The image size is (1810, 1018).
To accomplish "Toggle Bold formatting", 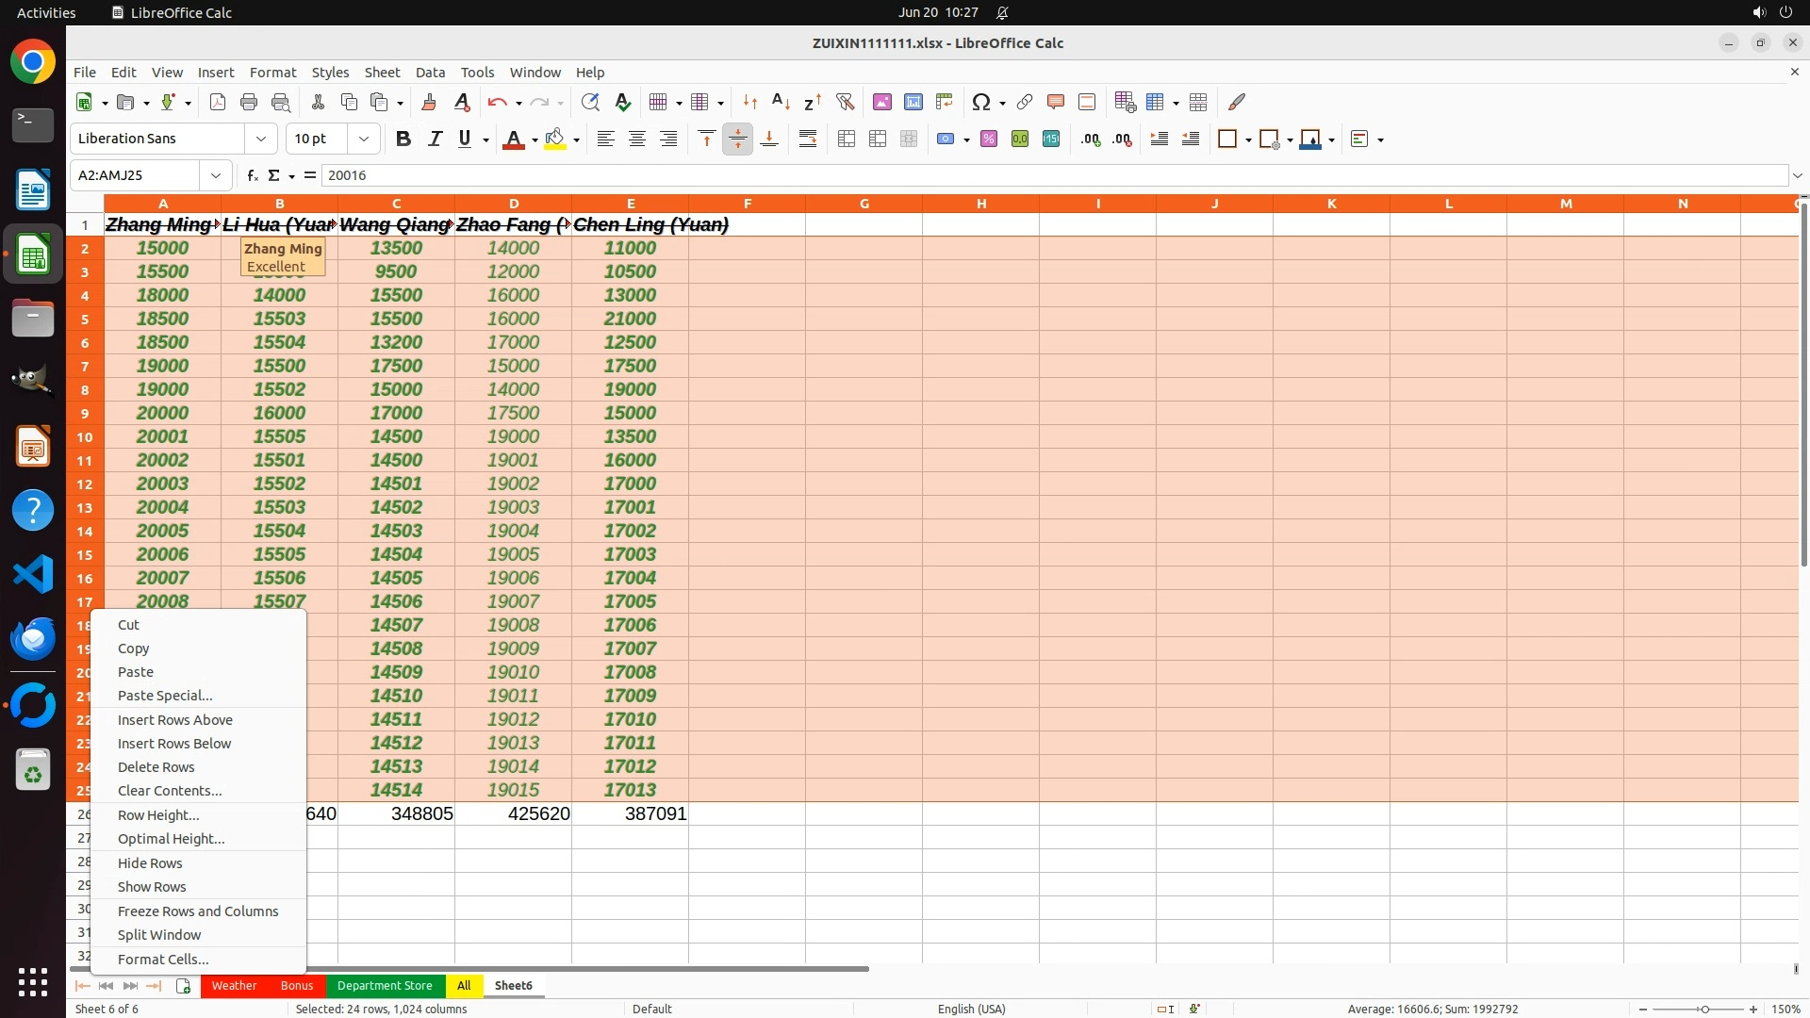I will [x=403, y=139].
